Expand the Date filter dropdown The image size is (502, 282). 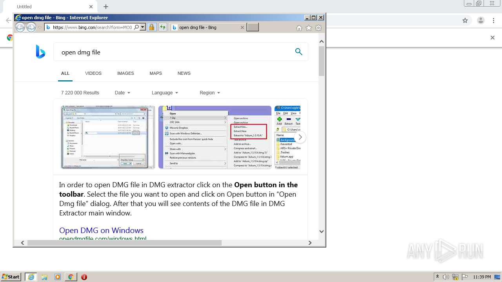pos(122,93)
